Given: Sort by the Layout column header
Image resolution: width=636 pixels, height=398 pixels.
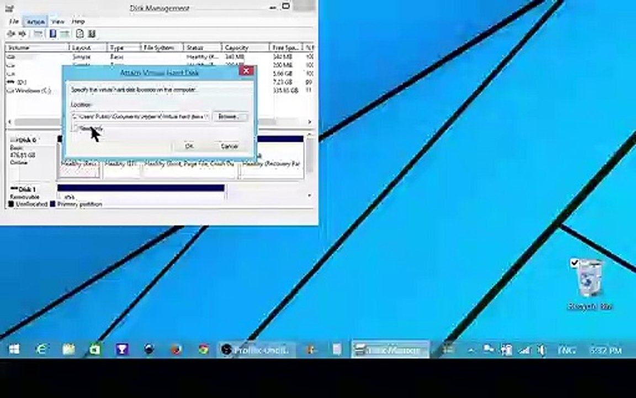Looking at the screenshot, I should tap(88, 48).
